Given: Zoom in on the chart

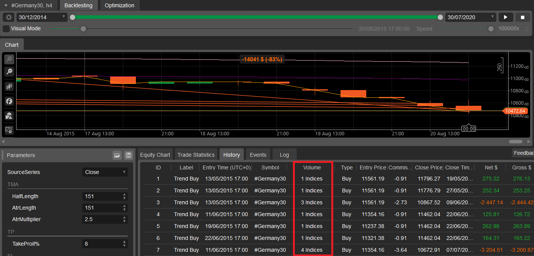Looking at the screenshot, I should [9, 59].
